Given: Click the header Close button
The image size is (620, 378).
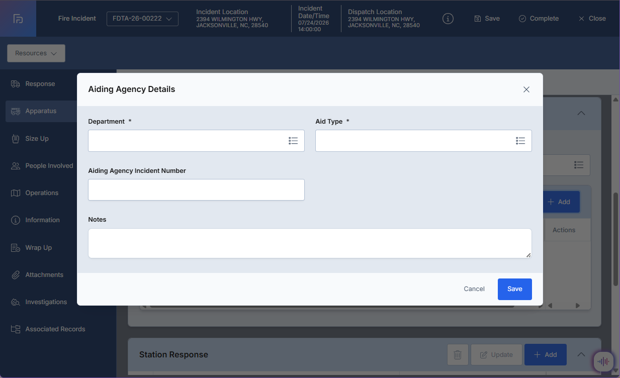Looking at the screenshot, I should tap(592, 19).
